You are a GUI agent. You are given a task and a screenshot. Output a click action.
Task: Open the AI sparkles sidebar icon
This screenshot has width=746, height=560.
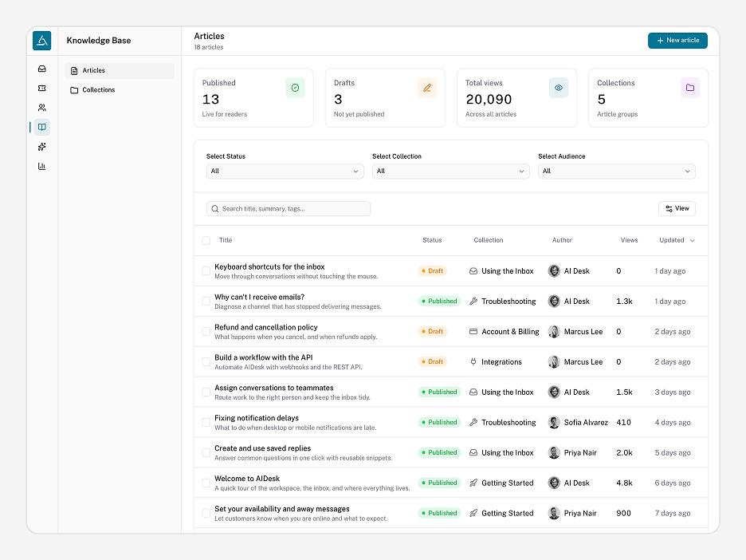click(x=42, y=147)
